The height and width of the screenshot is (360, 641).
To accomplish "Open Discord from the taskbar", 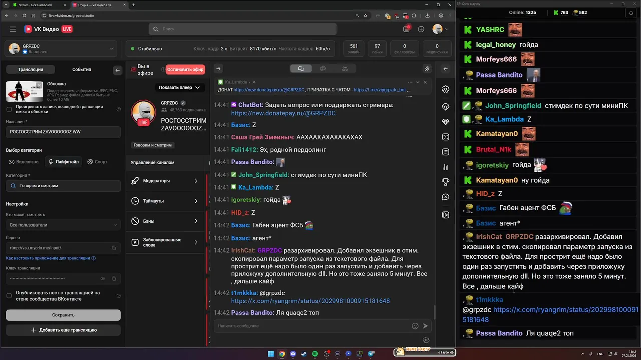I will tap(293, 354).
